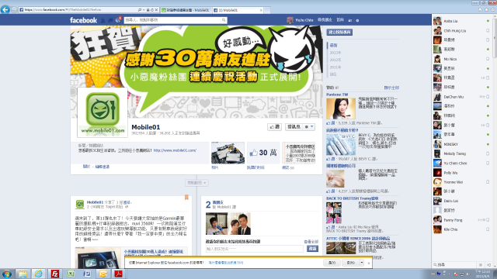
Task: Select 2013 in the timeline year list
Action: tap(335, 53)
